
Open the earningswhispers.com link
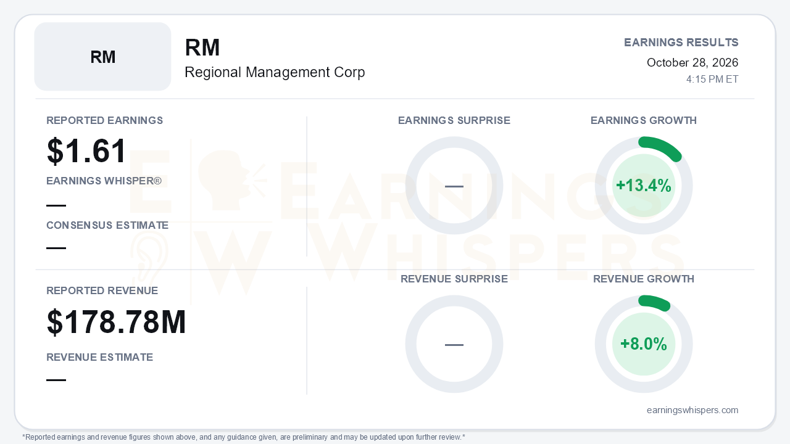tap(692, 410)
